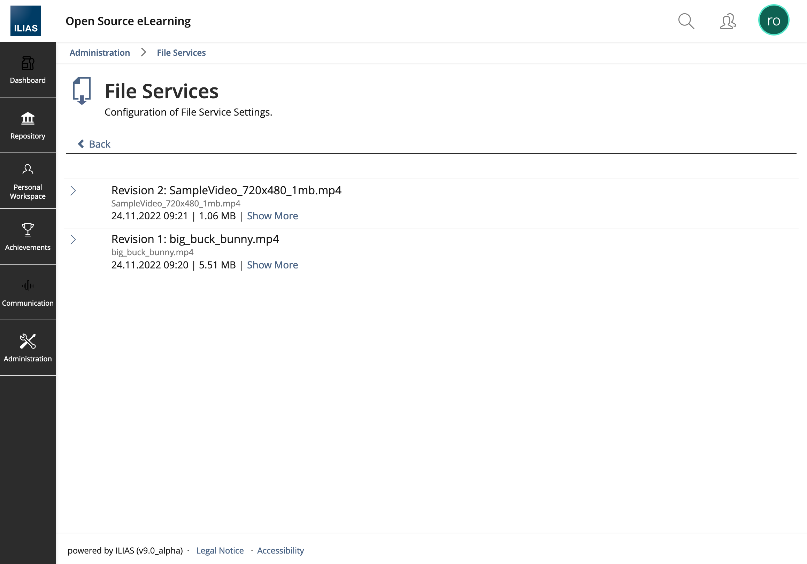
Task: Click the ILIAS logo
Action: click(x=26, y=21)
